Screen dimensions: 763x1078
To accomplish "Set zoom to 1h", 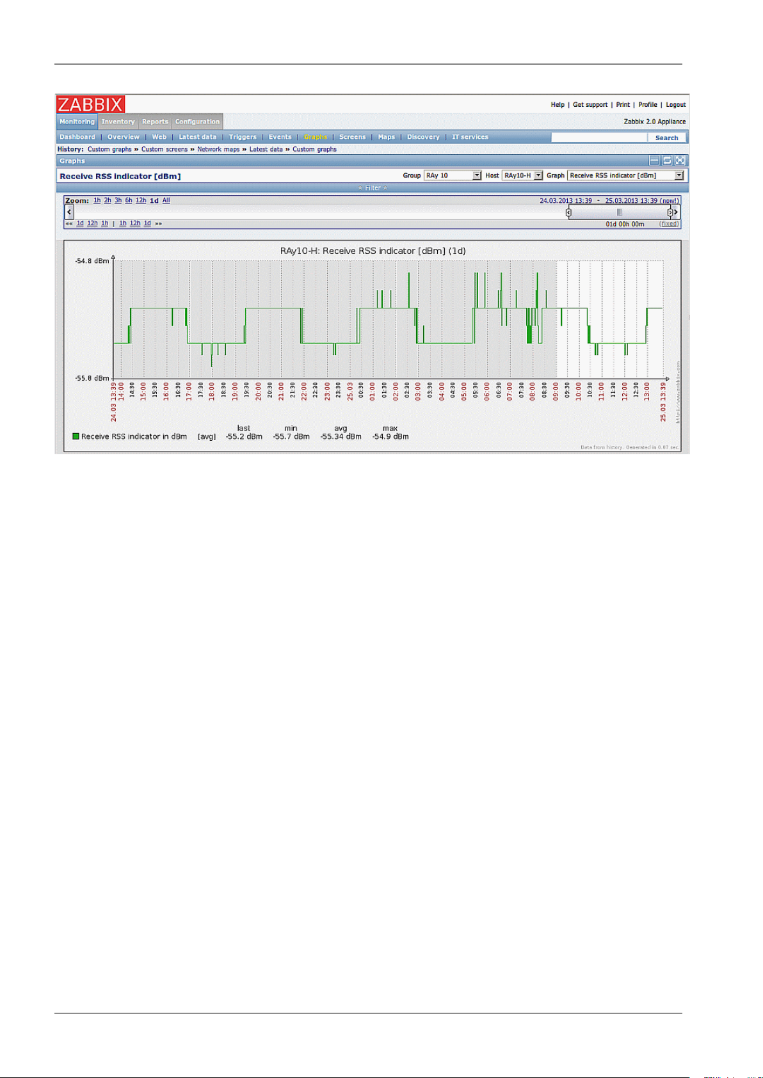I will click(x=97, y=200).
